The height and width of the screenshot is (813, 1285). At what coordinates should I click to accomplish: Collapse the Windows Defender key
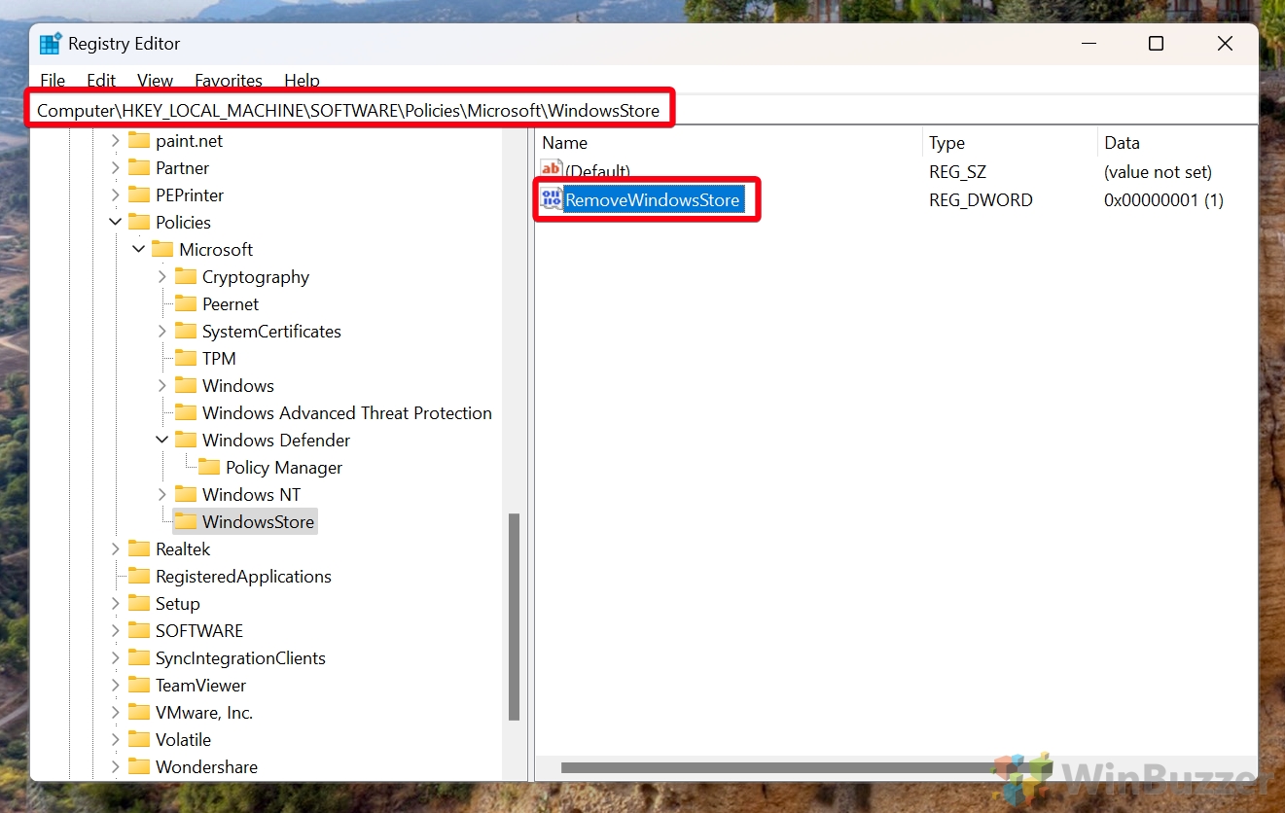coord(162,441)
